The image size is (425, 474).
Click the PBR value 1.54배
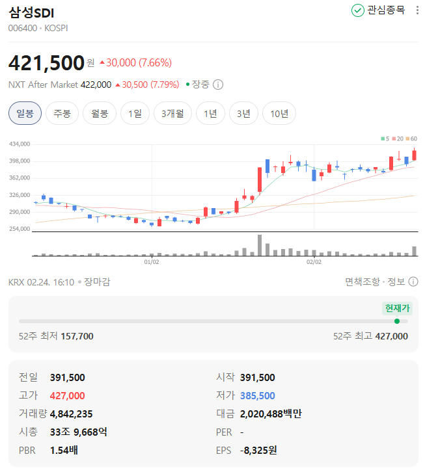tap(64, 450)
